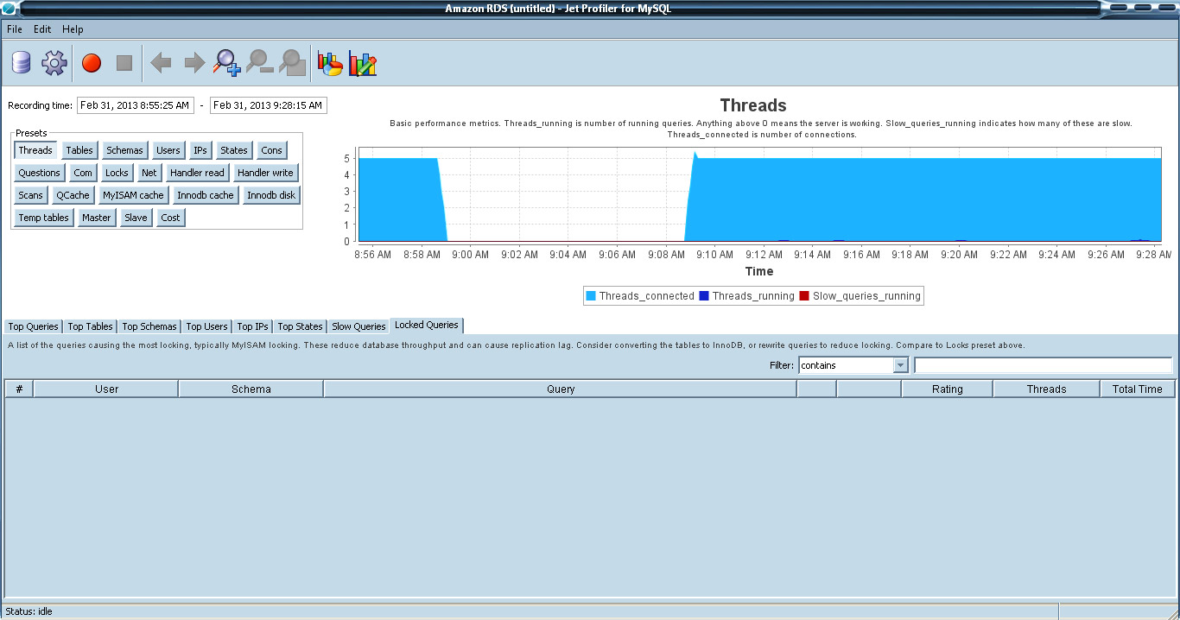Open the Edit menu
This screenshot has width=1180, height=620.
pyautogui.click(x=42, y=29)
